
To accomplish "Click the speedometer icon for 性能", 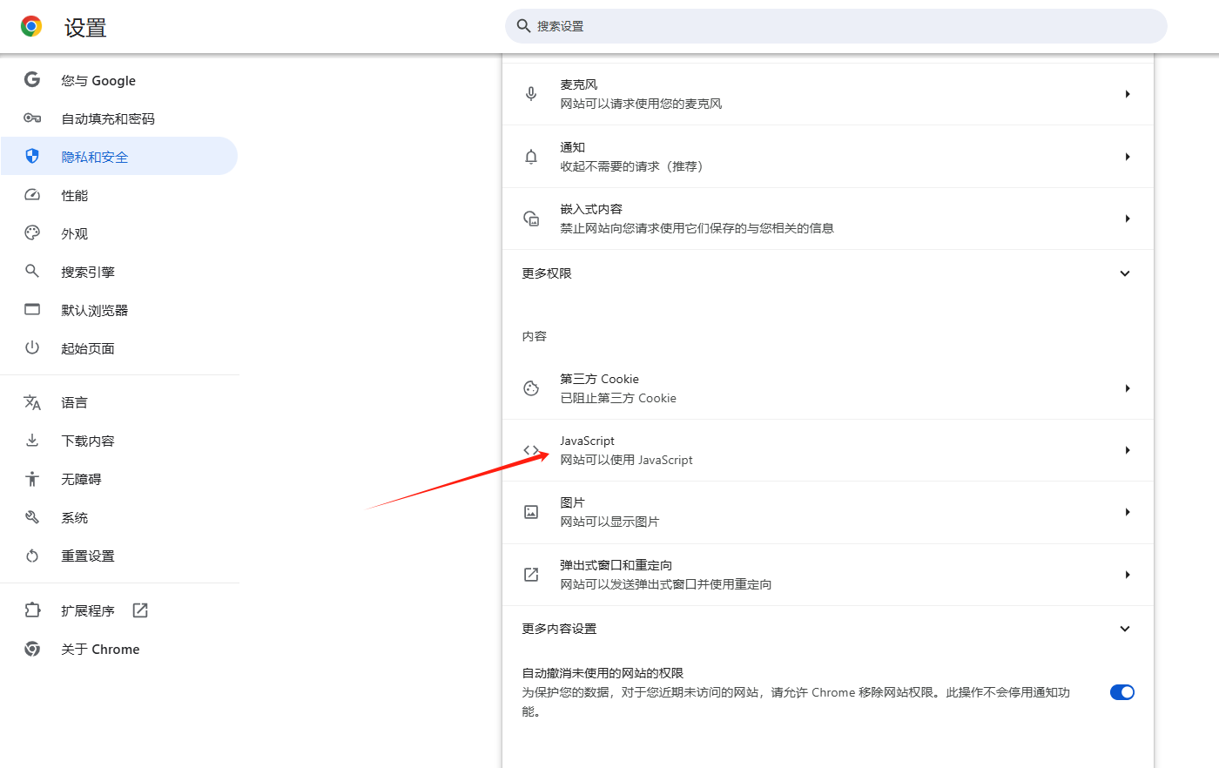I will click(32, 195).
